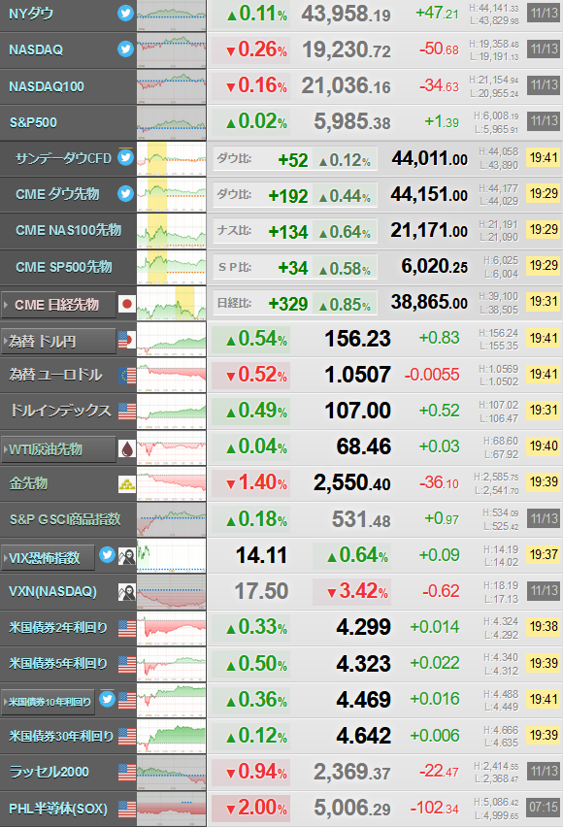The height and width of the screenshot is (827, 563).
Task: Click the NYダウ price 43,958.19
Action: [x=347, y=15]
